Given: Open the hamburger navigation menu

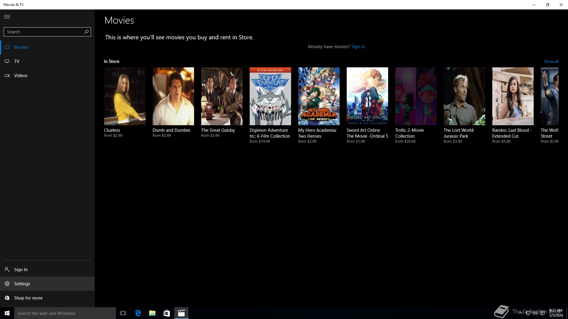Looking at the screenshot, I should 7,17.
